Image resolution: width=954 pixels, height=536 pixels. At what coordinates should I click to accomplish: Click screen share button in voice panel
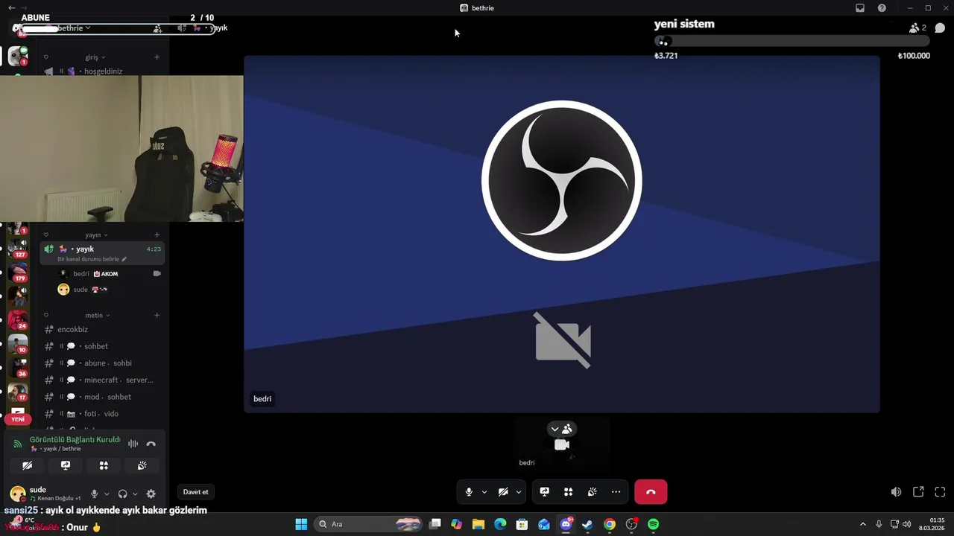(66, 465)
